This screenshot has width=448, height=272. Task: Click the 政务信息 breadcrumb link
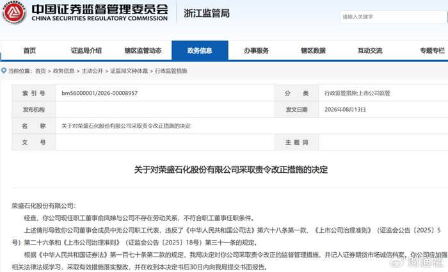coord(63,71)
